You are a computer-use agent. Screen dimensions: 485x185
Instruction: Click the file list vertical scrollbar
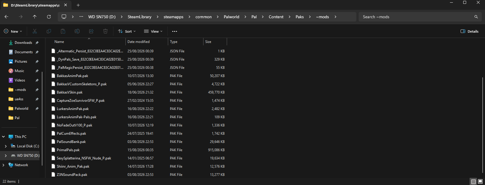[482, 125]
